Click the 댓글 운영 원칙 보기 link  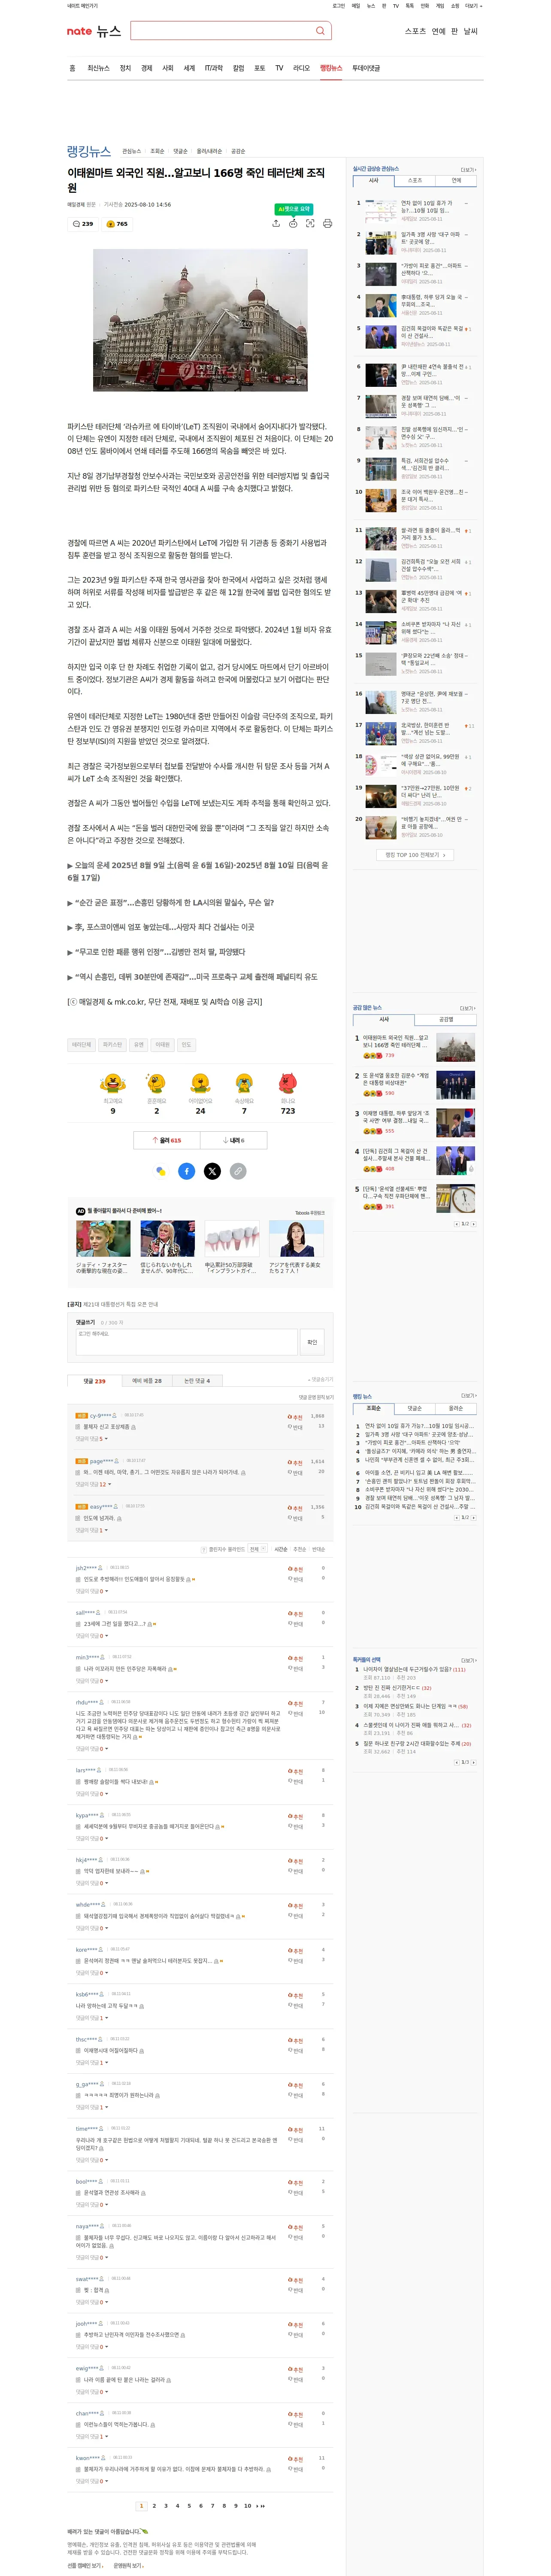pyautogui.click(x=316, y=1397)
